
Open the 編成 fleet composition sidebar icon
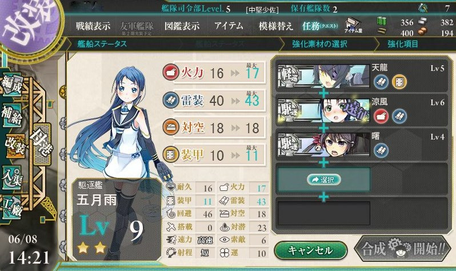pyautogui.click(x=12, y=85)
